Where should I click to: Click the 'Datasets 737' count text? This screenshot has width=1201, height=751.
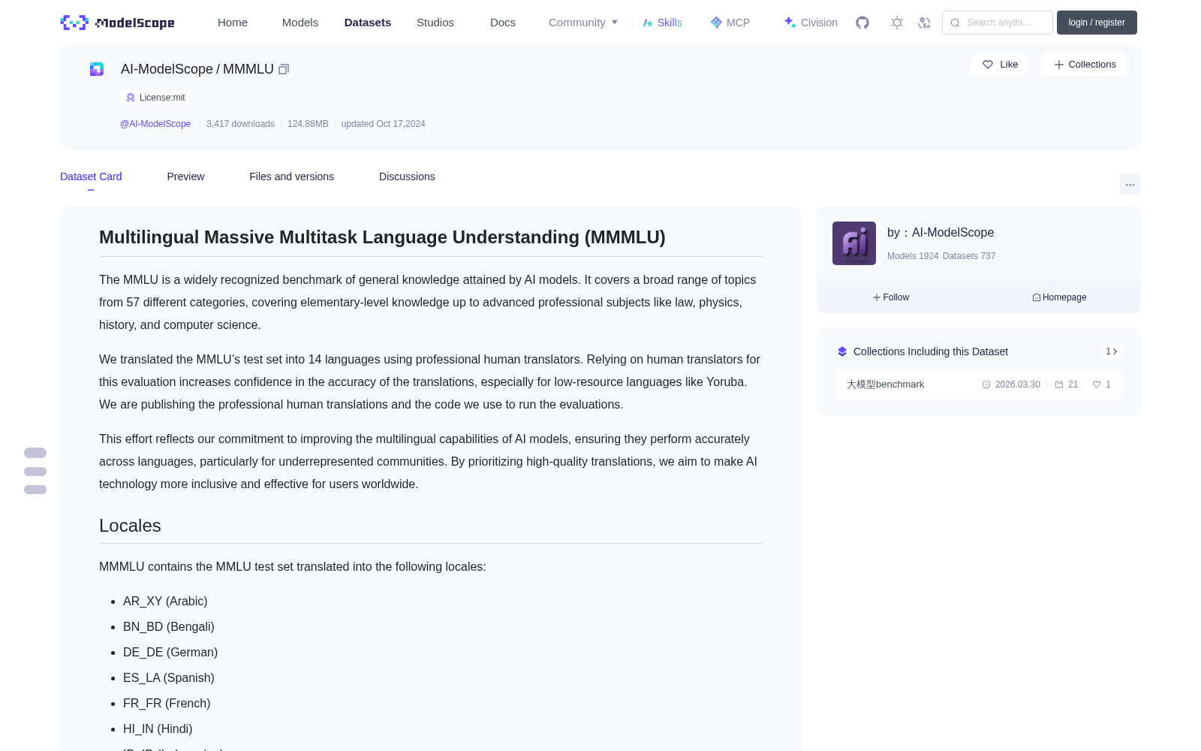[969, 256]
